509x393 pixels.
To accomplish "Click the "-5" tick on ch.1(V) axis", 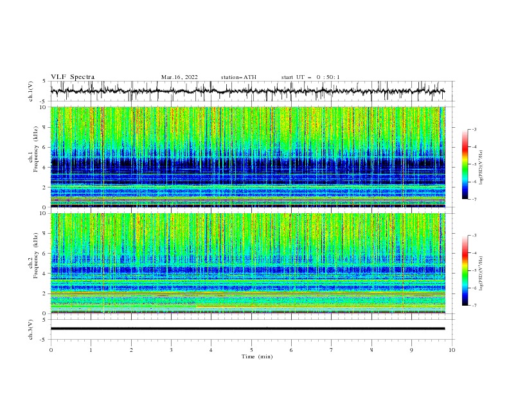I will (44, 101).
